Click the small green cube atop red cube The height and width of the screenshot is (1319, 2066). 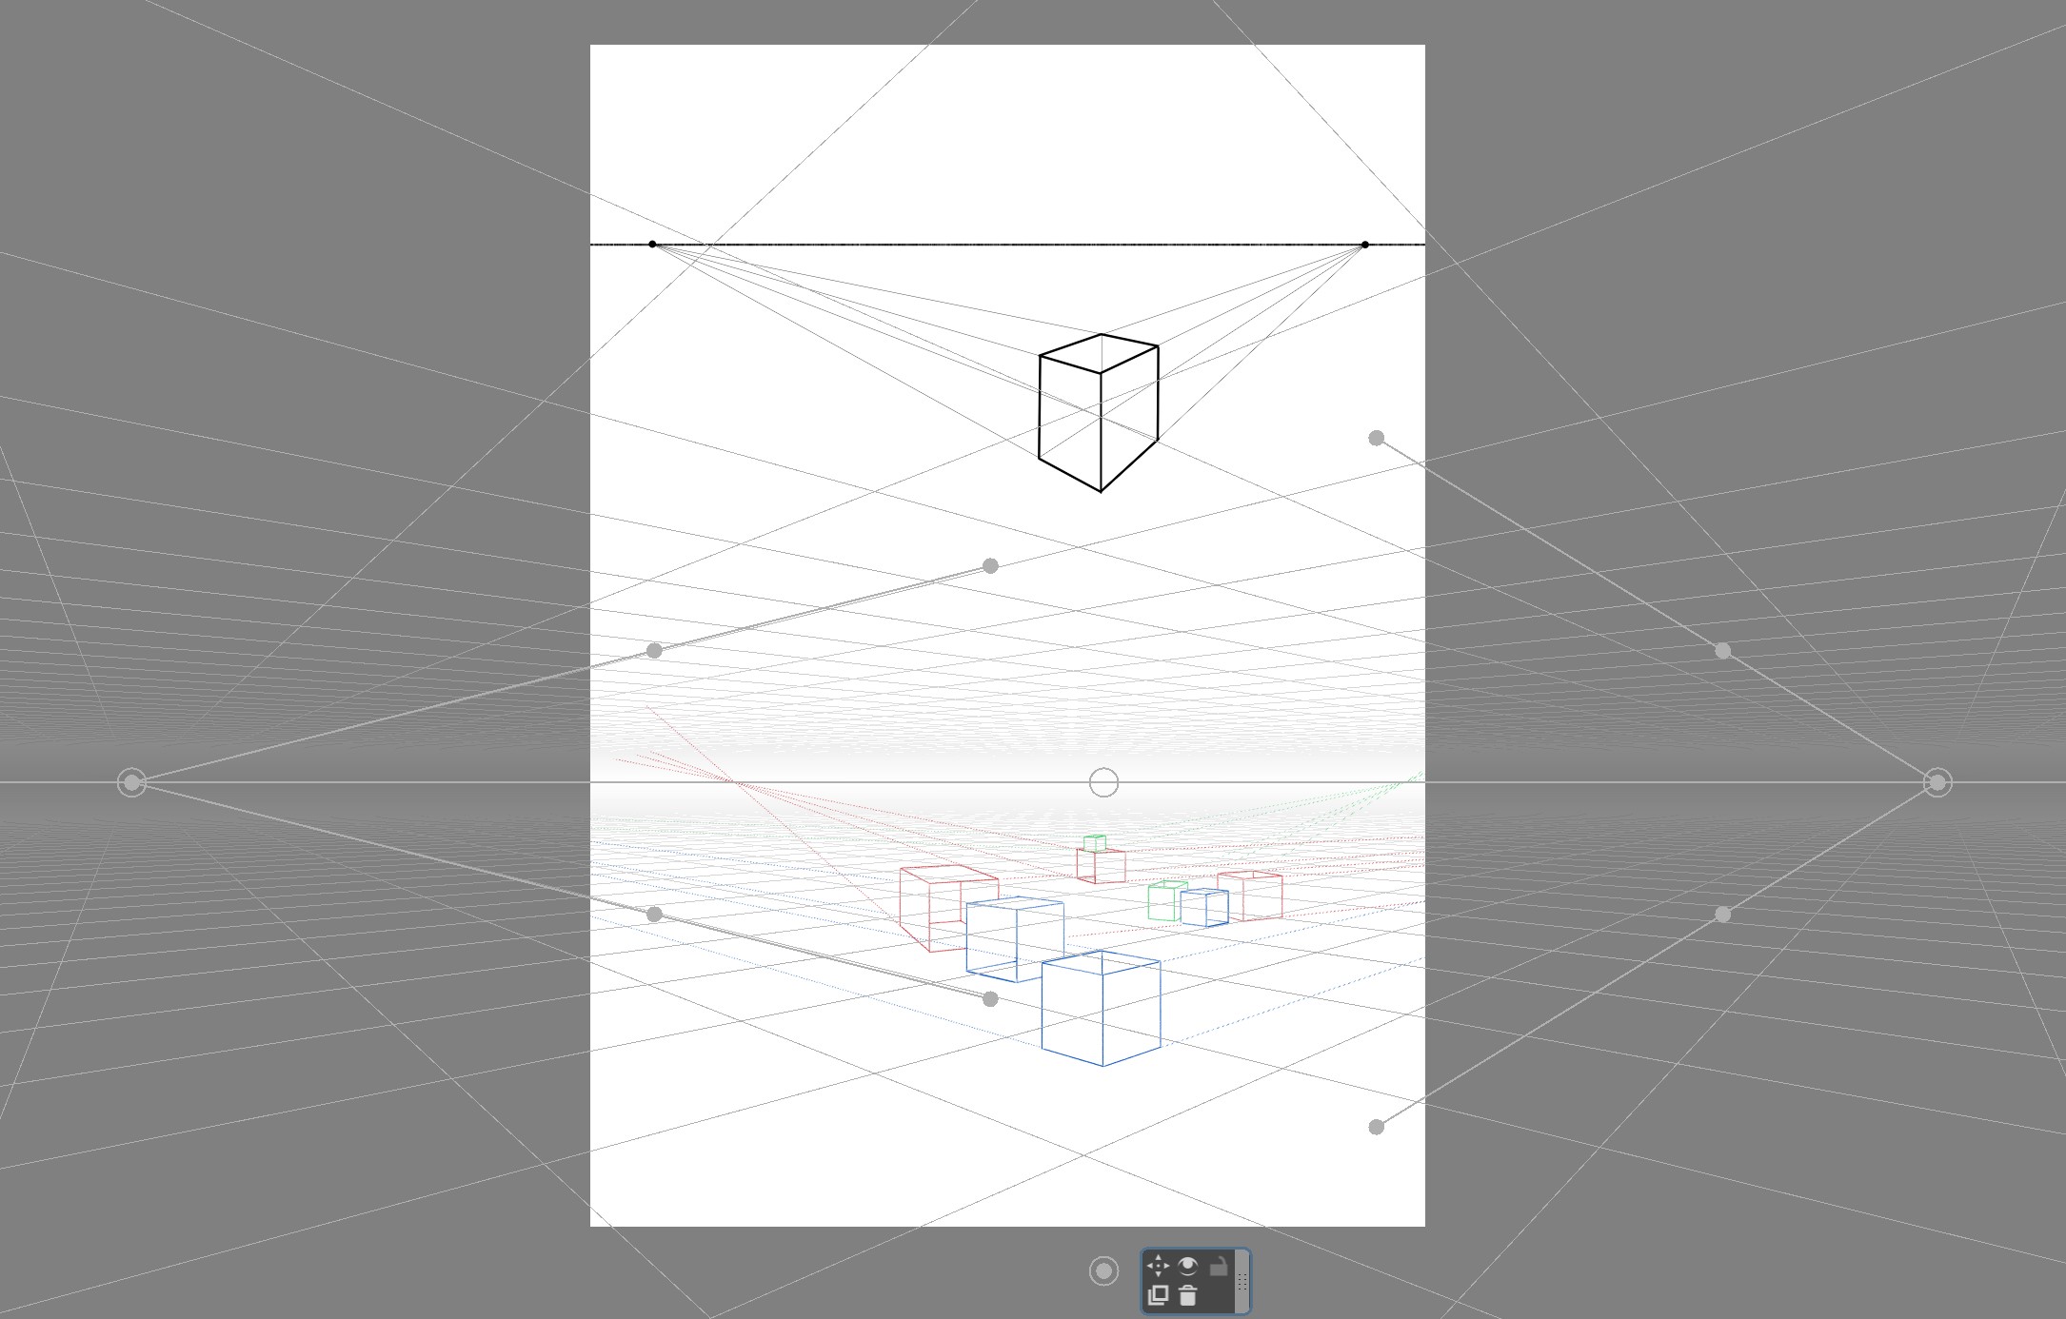(1095, 843)
